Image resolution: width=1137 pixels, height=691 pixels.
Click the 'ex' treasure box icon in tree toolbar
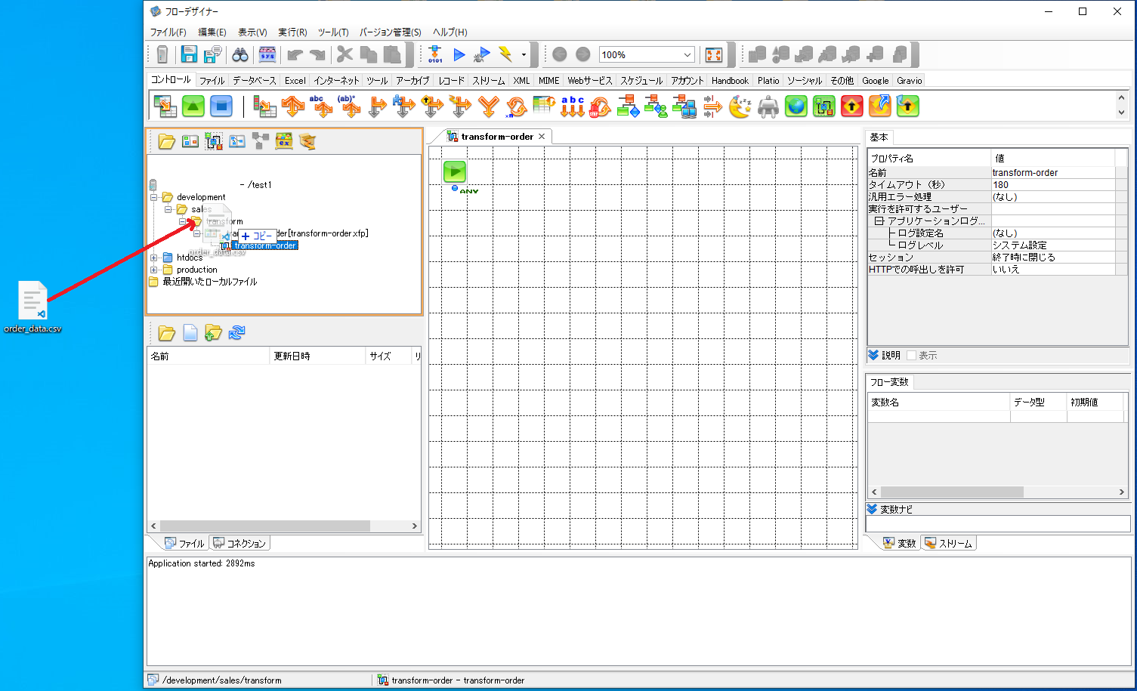click(x=284, y=141)
